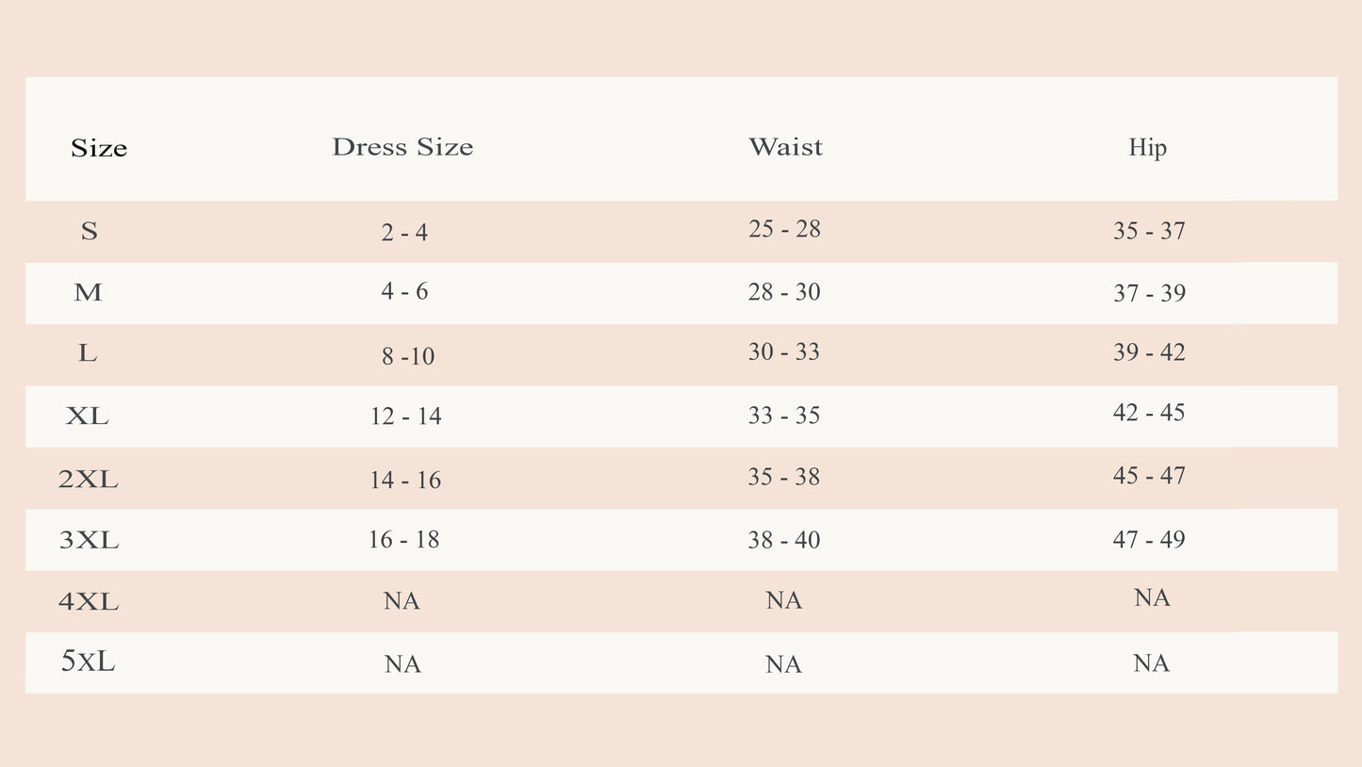Screen dimensions: 1362x767
Task: Select the S size row label
Action: pos(89,231)
